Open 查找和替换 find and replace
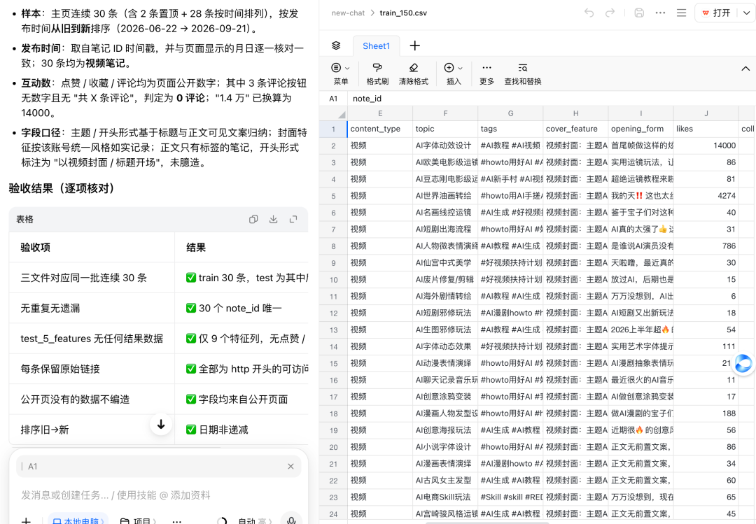756x524 pixels. 523,73
